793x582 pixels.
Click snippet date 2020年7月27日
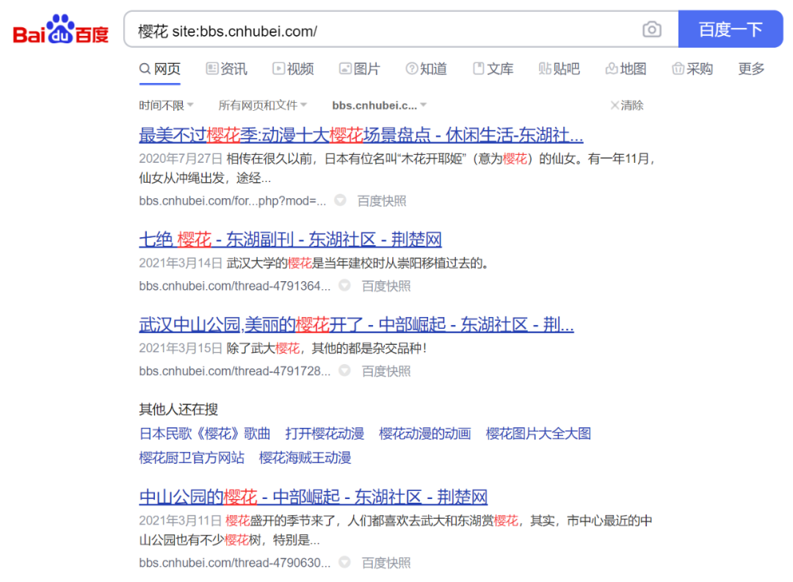tap(181, 159)
